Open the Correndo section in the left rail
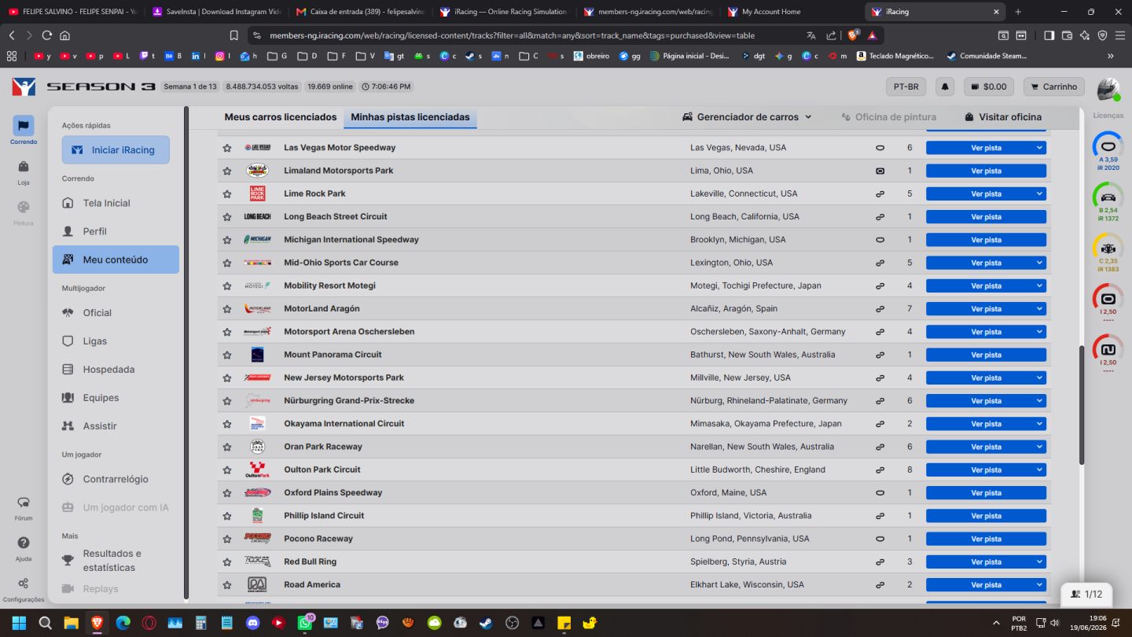This screenshot has width=1132, height=637. click(x=24, y=131)
